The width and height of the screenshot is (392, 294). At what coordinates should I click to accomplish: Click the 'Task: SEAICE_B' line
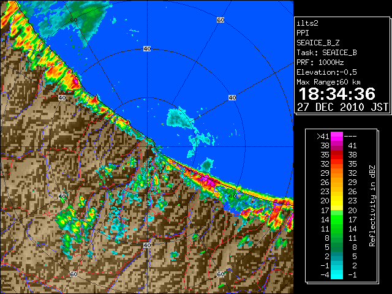click(326, 53)
